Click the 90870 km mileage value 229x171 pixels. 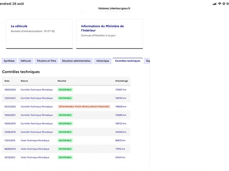pyautogui.click(x=120, y=141)
